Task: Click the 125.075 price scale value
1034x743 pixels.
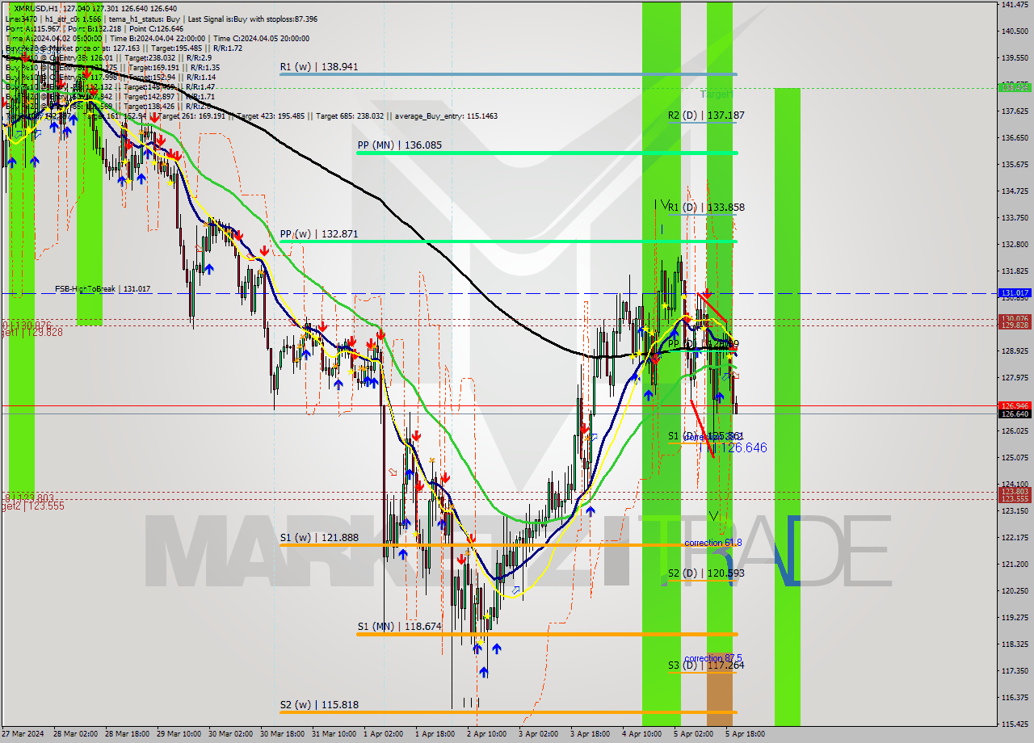Action: [x=1015, y=458]
